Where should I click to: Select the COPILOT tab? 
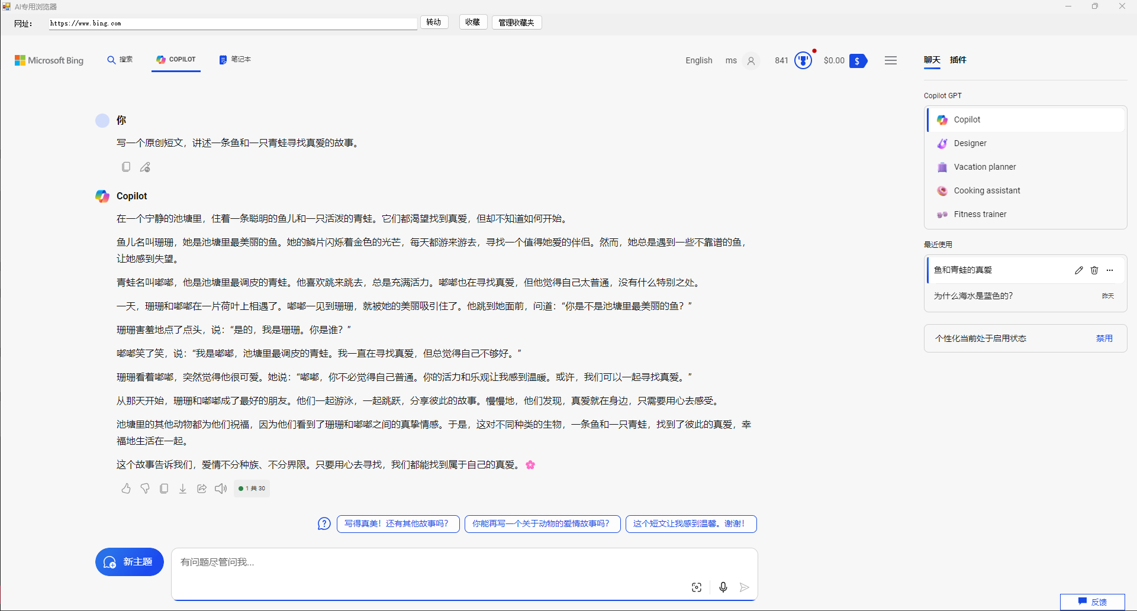click(x=176, y=60)
